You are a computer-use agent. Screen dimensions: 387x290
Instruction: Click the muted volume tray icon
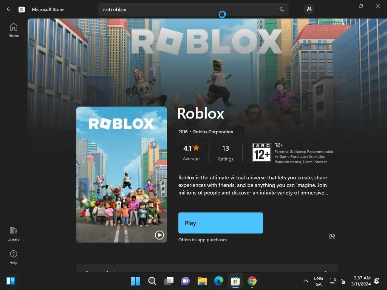(342, 281)
